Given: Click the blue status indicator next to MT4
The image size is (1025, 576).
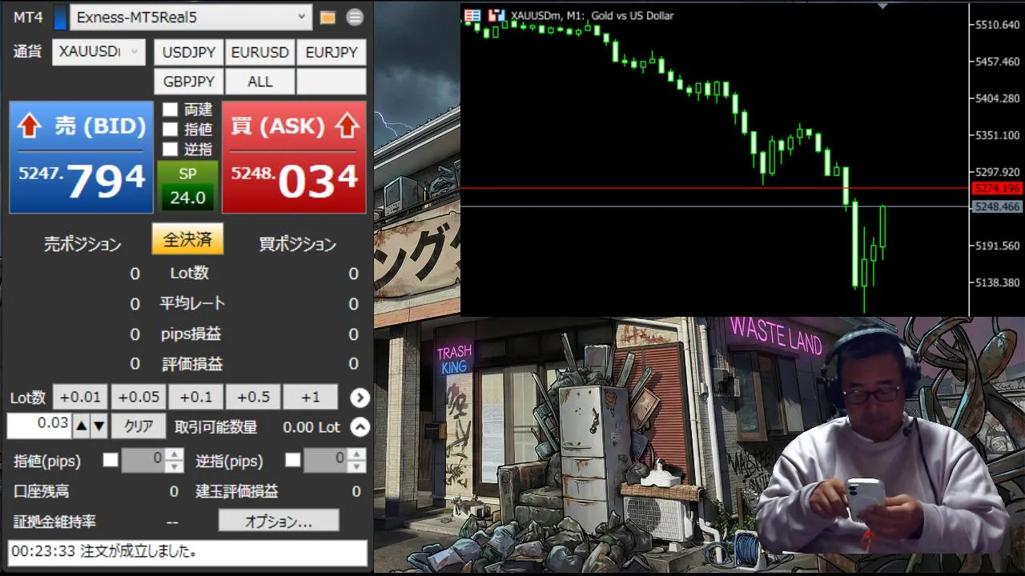Looking at the screenshot, I should pyautogui.click(x=60, y=18).
